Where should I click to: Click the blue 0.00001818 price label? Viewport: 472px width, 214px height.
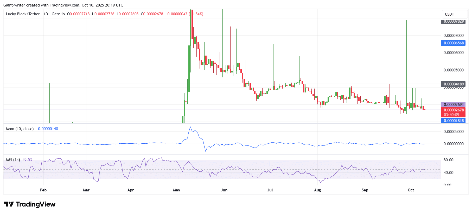coord(454,121)
